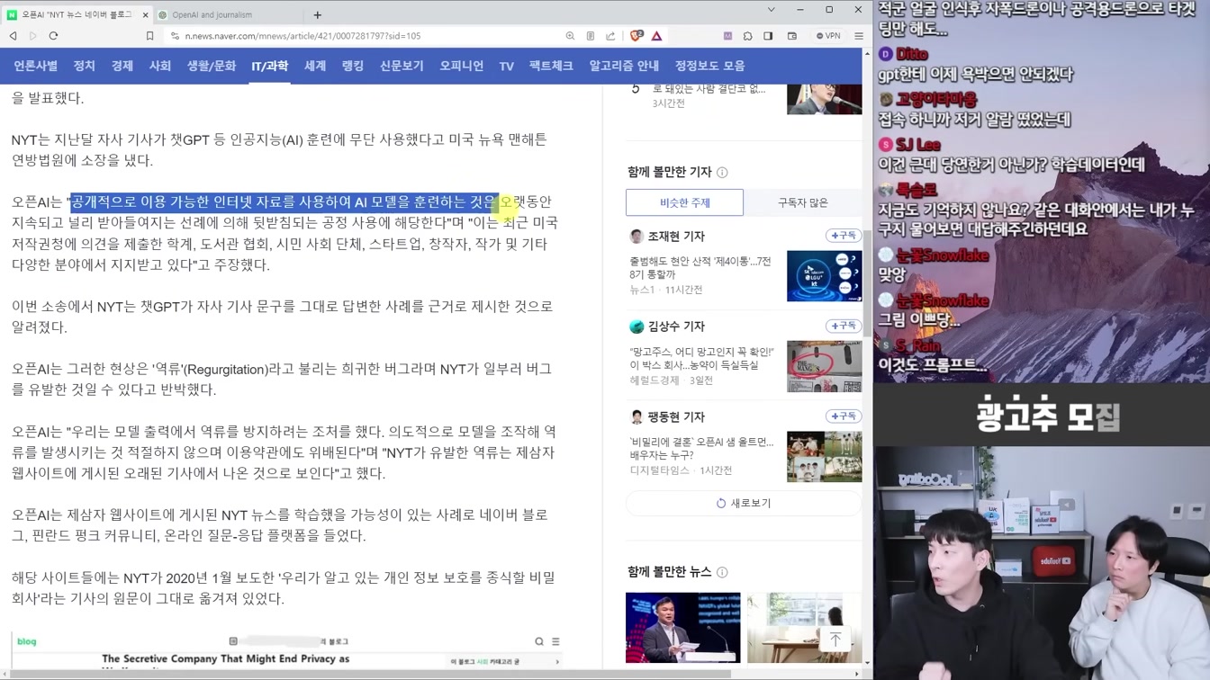
Task: Select the 구독자 많은 tab
Action: [803, 202]
